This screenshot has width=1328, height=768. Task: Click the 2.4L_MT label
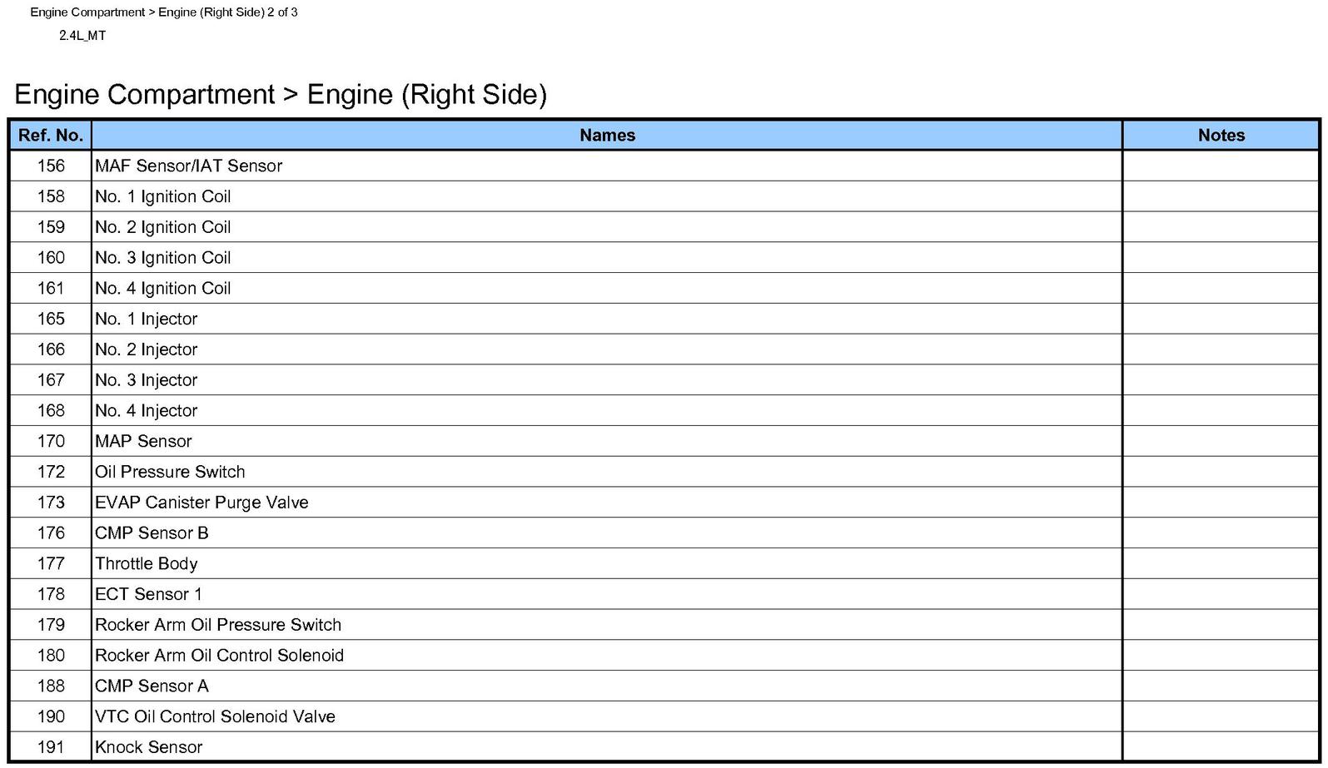pyautogui.click(x=82, y=36)
